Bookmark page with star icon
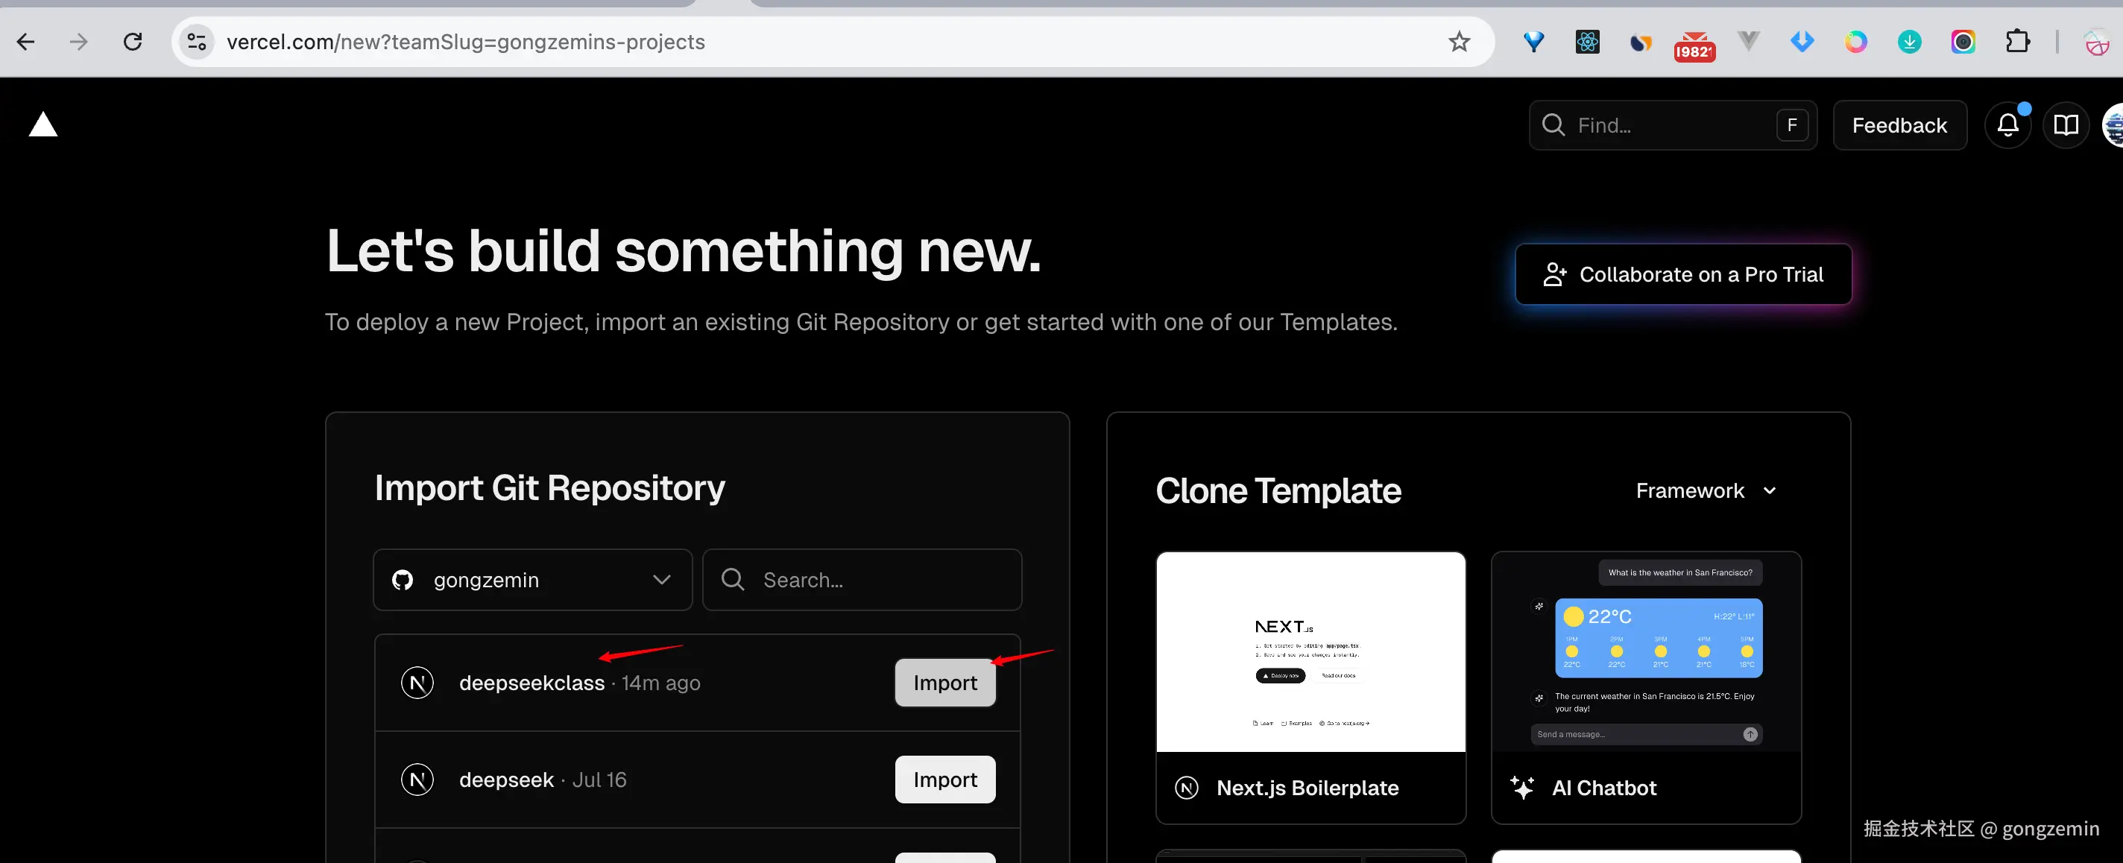The height and width of the screenshot is (863, 2123). (1459, 42)
